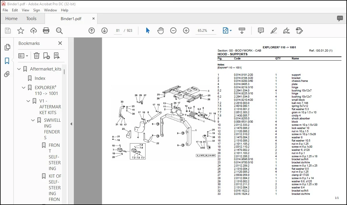
Task: Click part code 0.014.9191.2/20
Action: [x=243, y=75]
